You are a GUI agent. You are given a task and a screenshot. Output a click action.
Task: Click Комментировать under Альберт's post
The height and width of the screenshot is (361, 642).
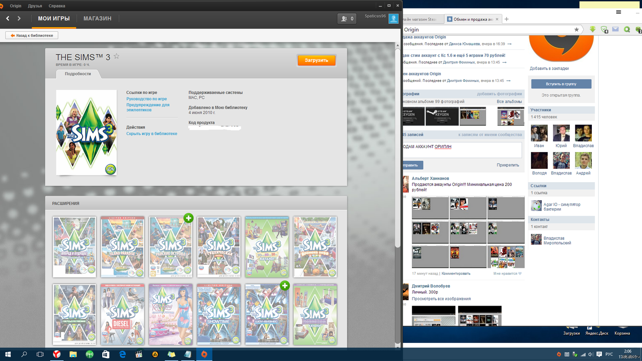click(x=456, y=274)
